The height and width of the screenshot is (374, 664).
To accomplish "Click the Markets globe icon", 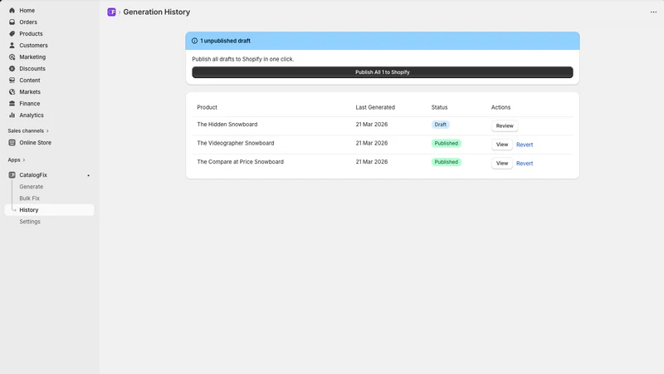I will [12, 92].
